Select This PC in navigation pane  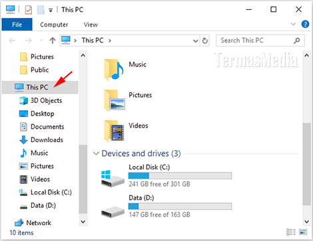(40, 87)
